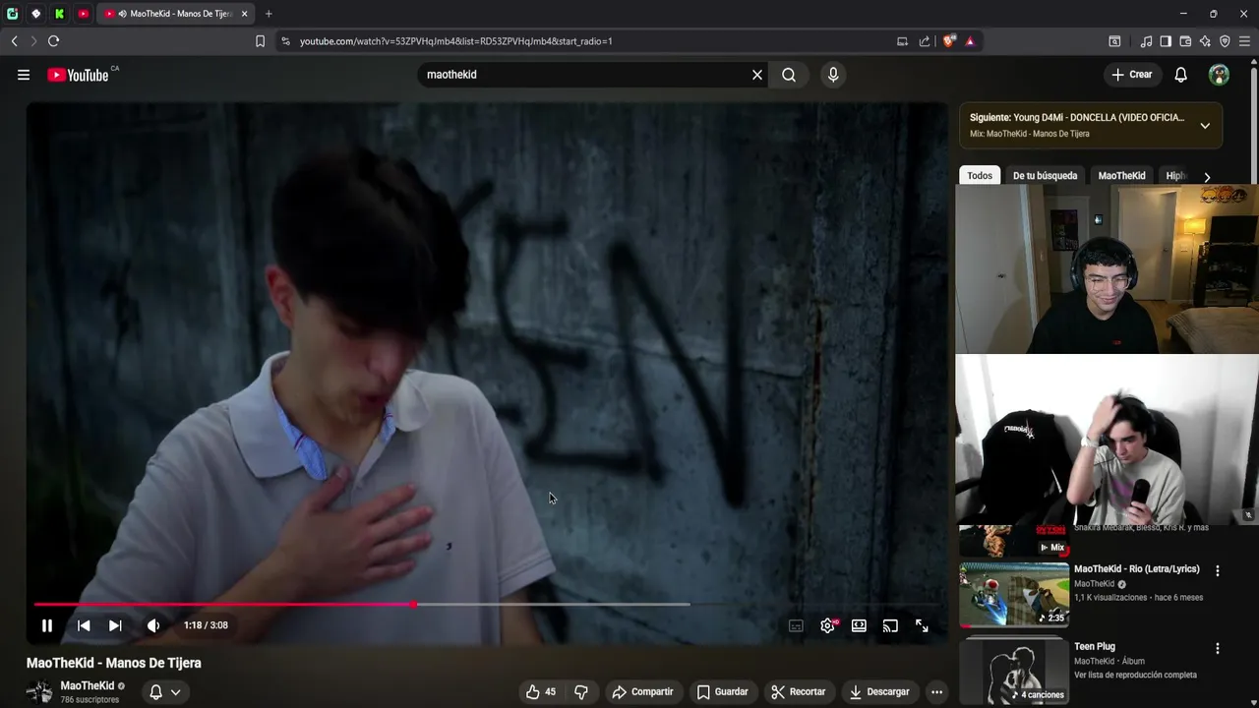Open Teen Plug album thumbnail
Image resolution: width=1259 pixels, height=708 pixels.
point(1014,673)
